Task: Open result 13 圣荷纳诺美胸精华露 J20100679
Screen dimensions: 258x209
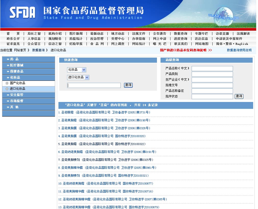Action: pyautogui.click(x=109, y=207)
